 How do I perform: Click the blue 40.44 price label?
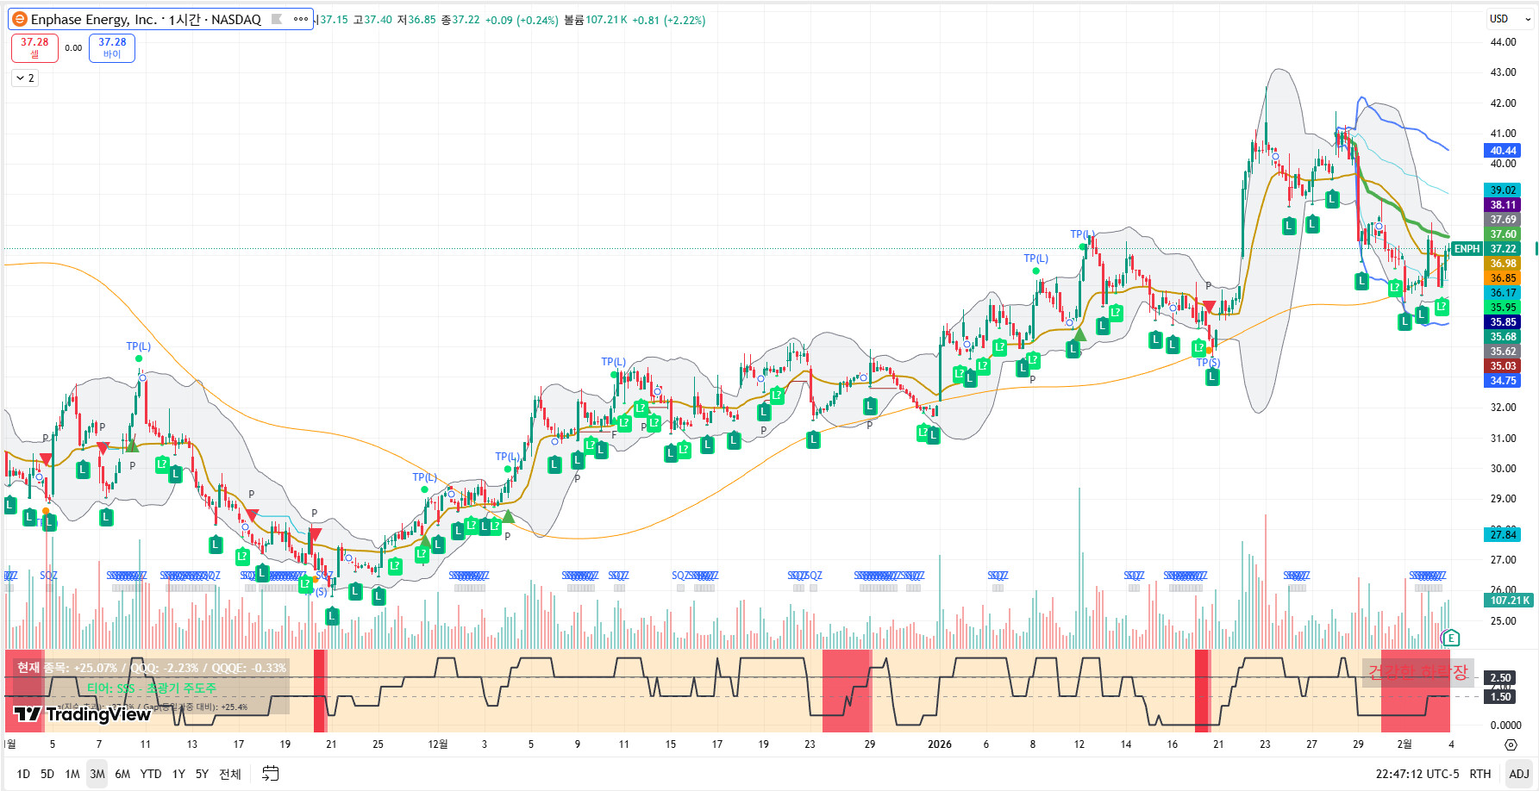[1503, 151]
